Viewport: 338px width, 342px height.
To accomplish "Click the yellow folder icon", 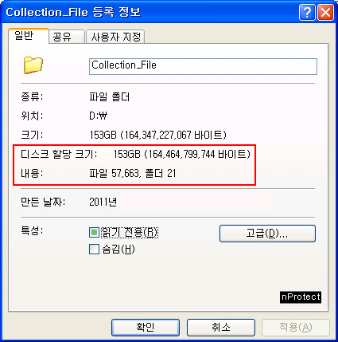I will 33,65.
